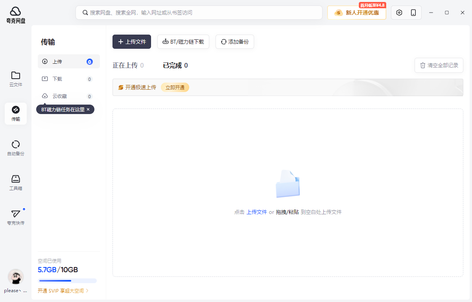
Task: Focus the 搜索网盘 search input field
Action: [199, 13]
